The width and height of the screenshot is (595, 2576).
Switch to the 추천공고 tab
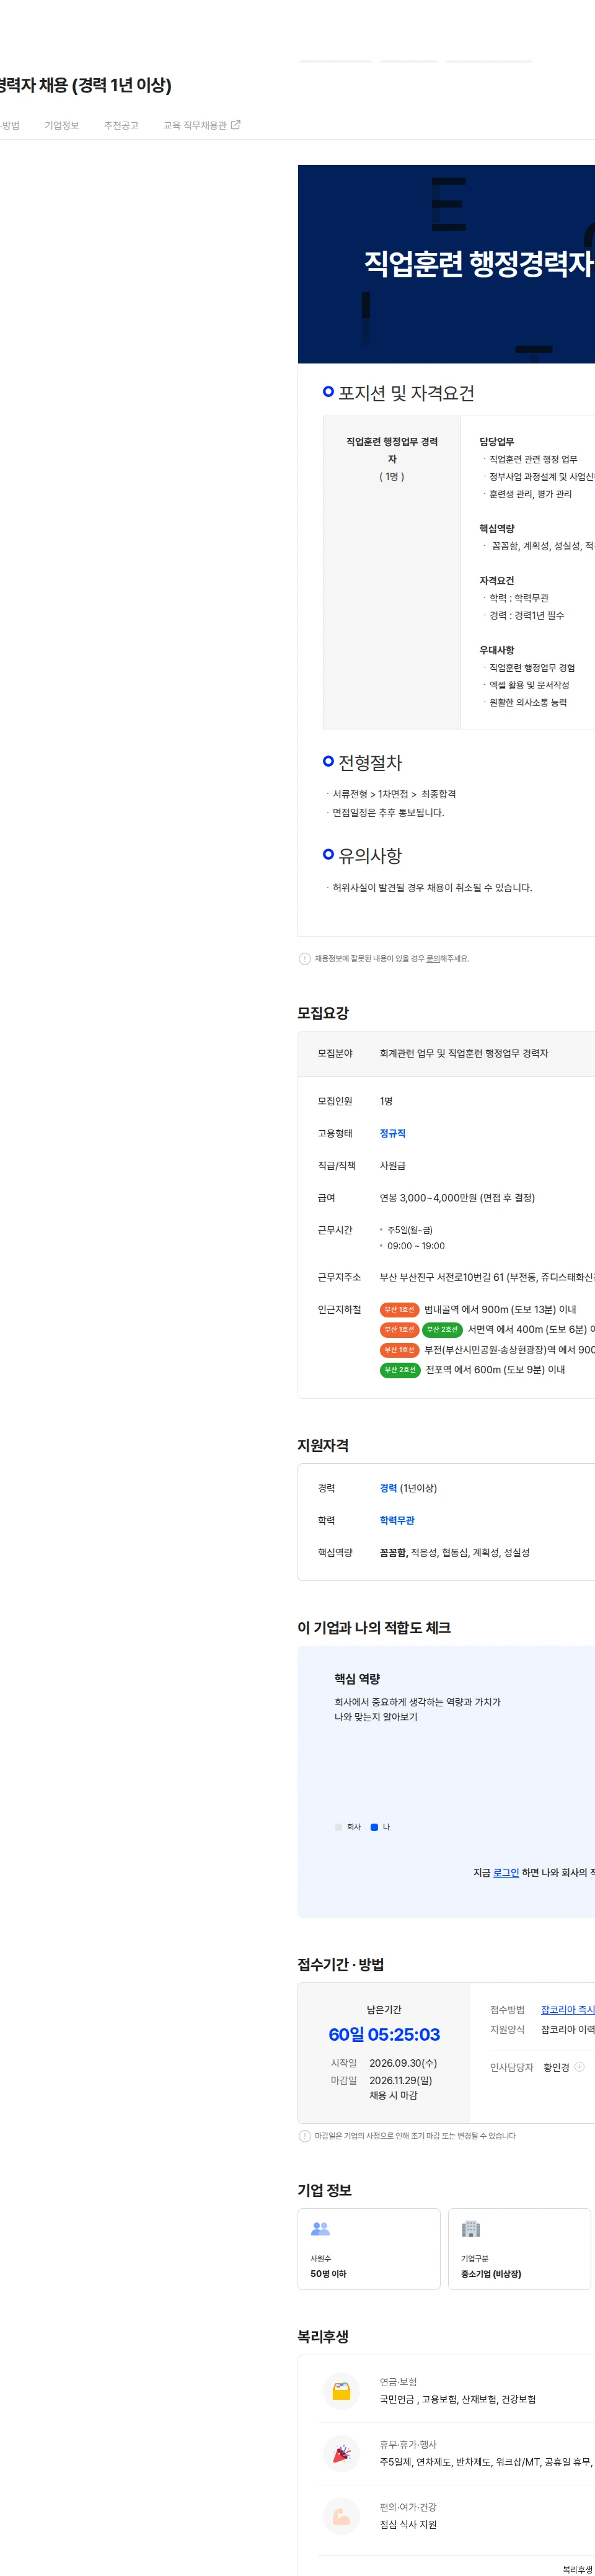point(121,125)
